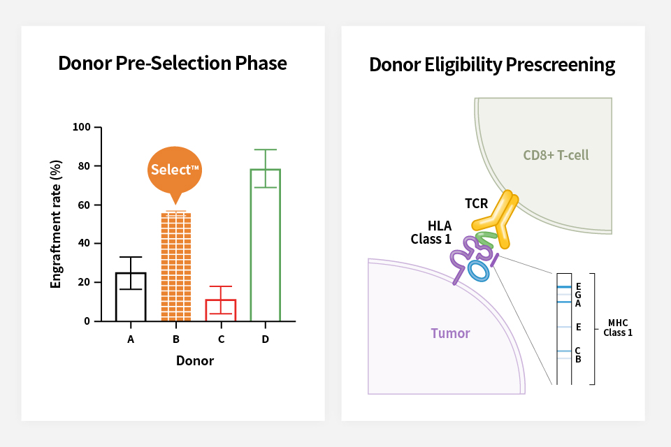Click the green peptide between TCR and HLA

pyautogui.click(x=486, y=239)
